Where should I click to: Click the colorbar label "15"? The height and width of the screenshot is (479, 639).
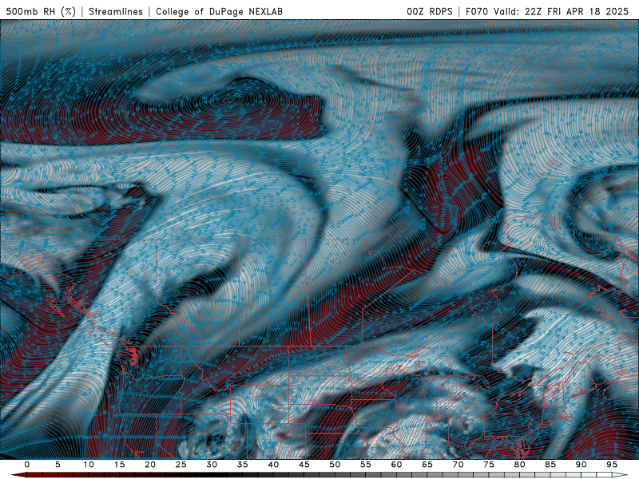[119, 465]
